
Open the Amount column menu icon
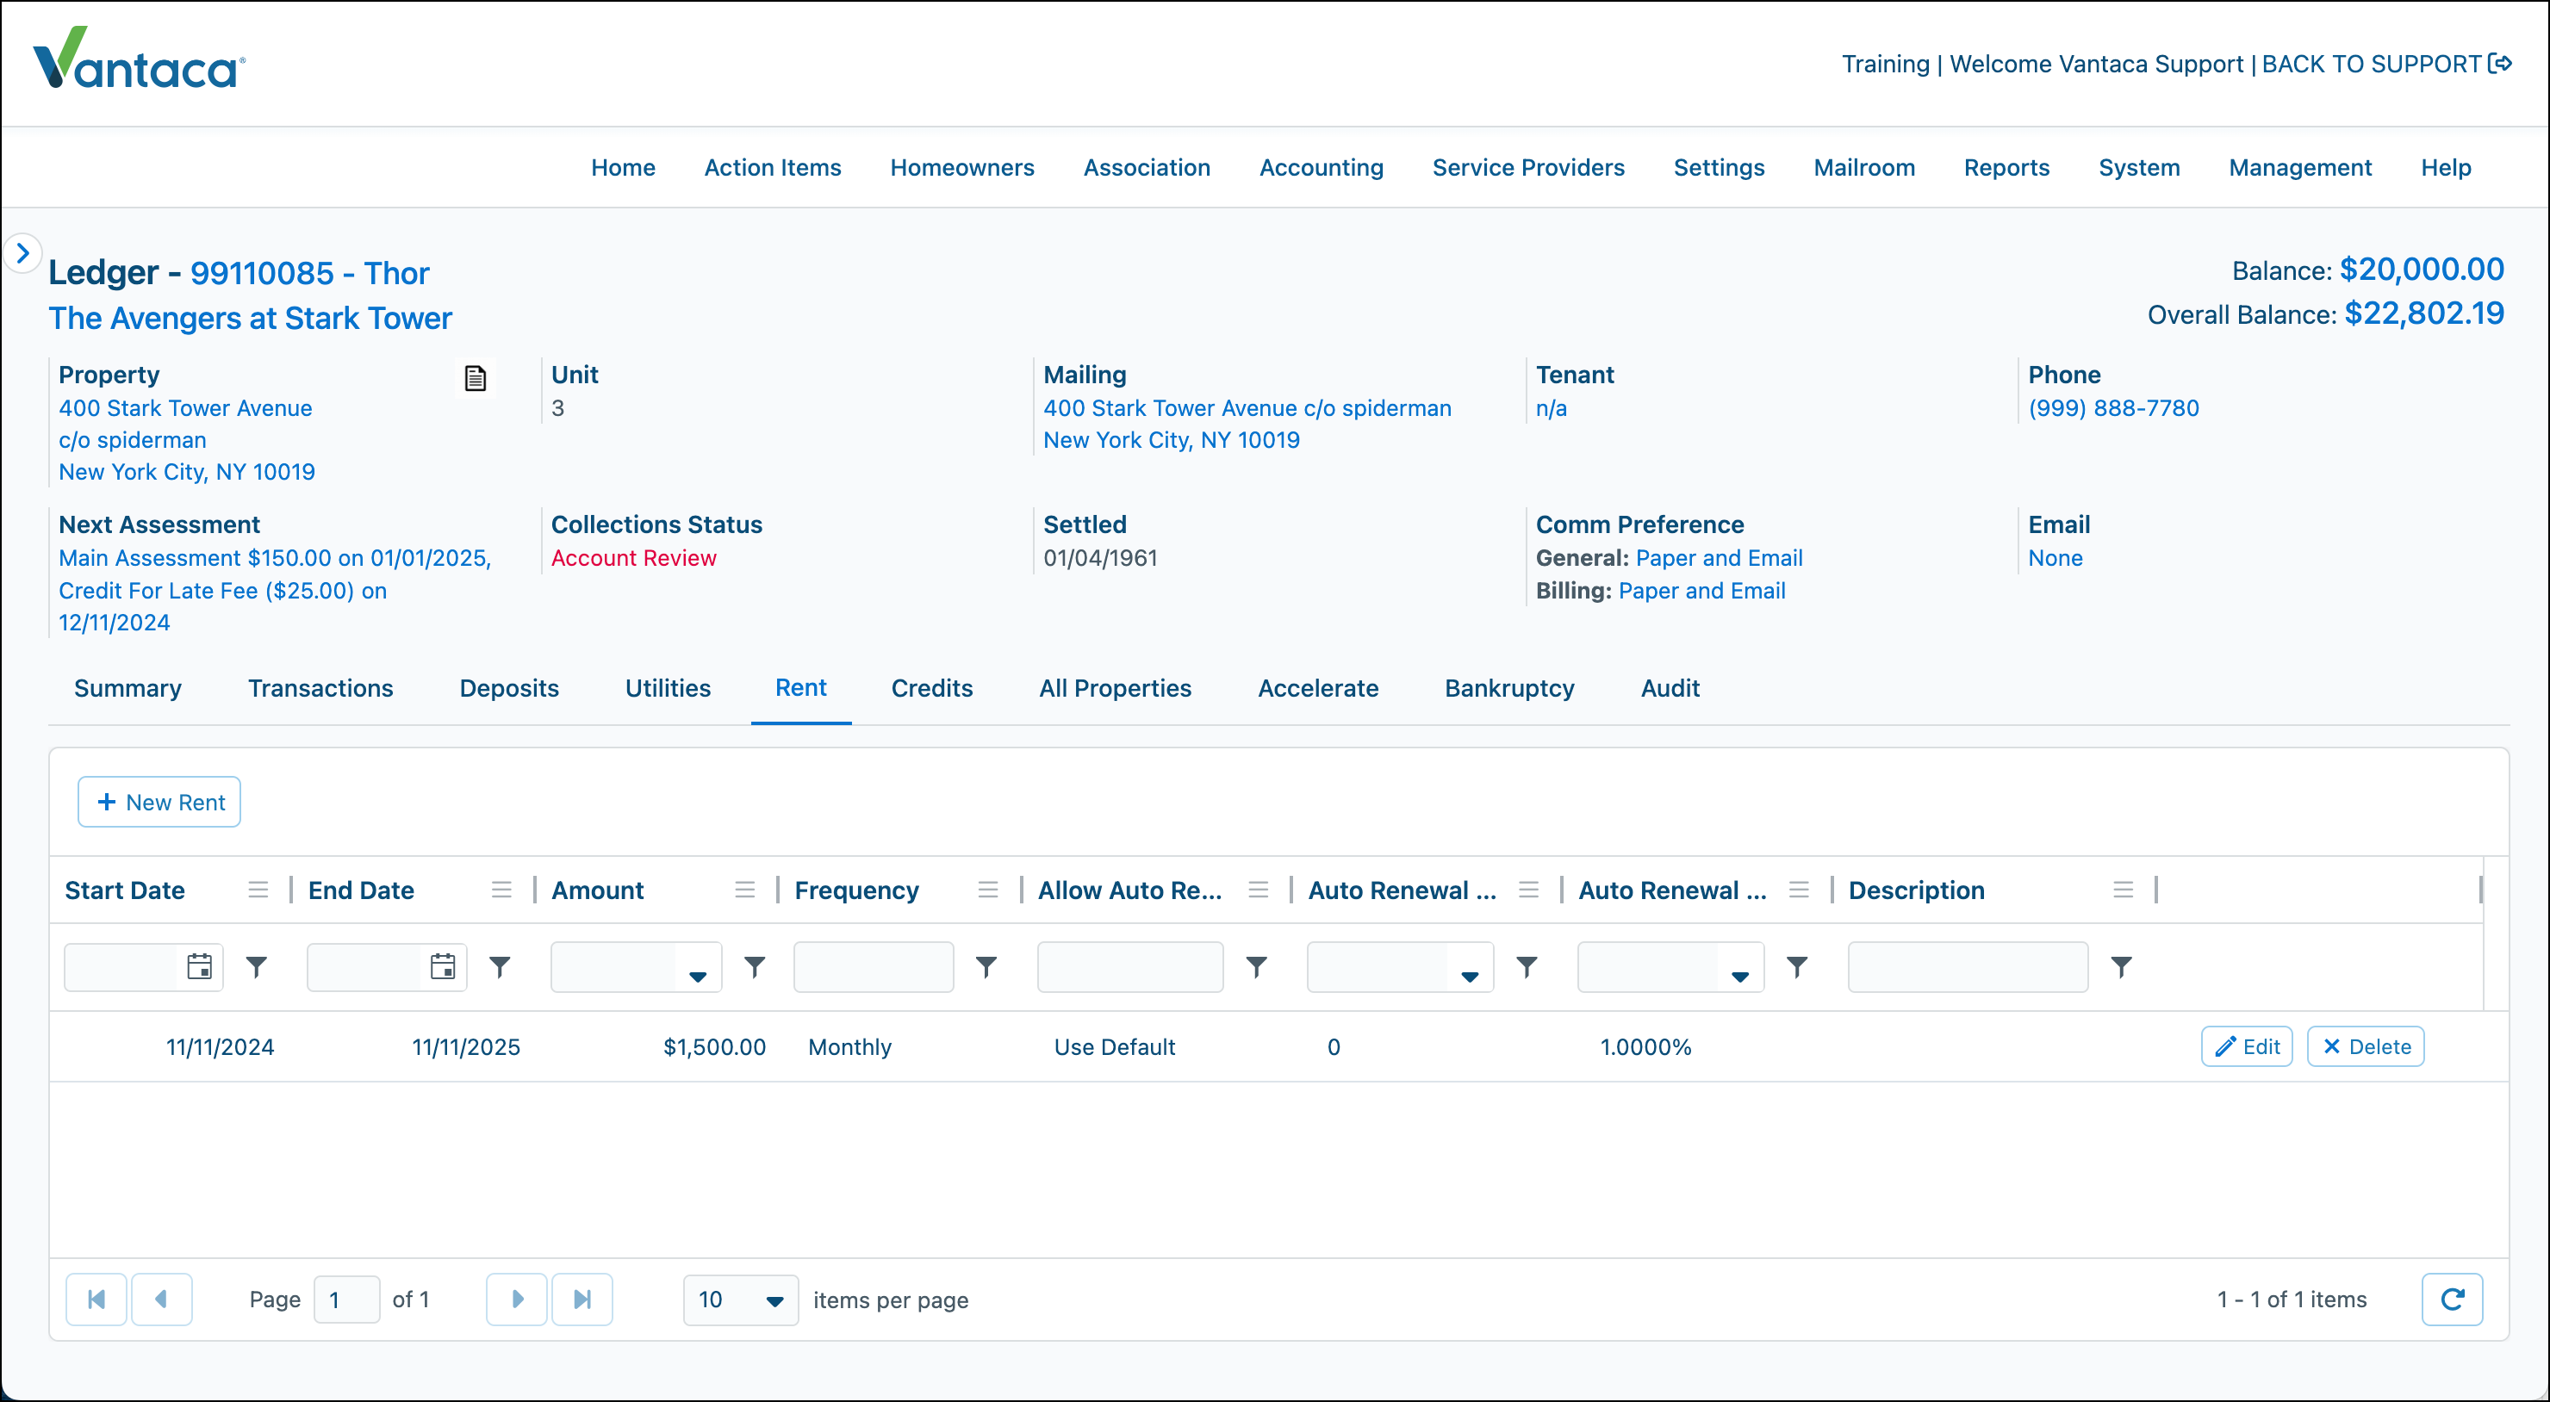click(x=745, y=890)
